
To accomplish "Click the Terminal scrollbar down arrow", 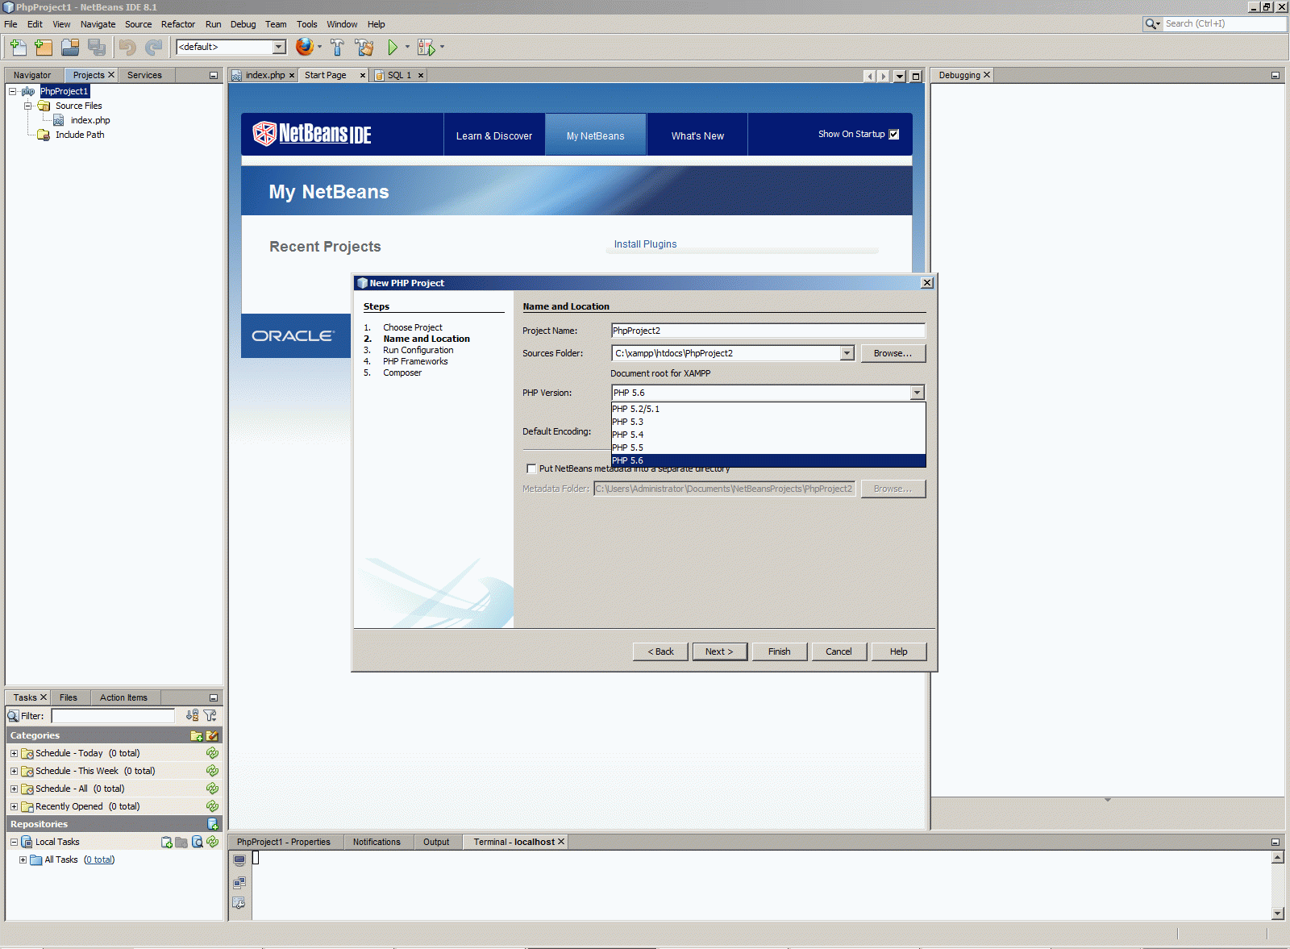I will pos(1278,914).
